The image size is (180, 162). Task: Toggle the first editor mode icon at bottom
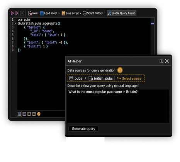(x=19, y=114)
